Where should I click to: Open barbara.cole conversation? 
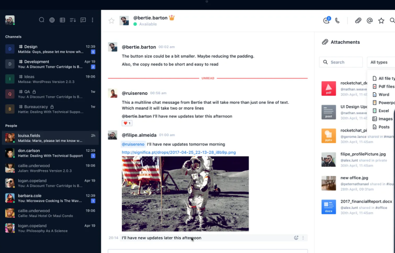[51, 198]
